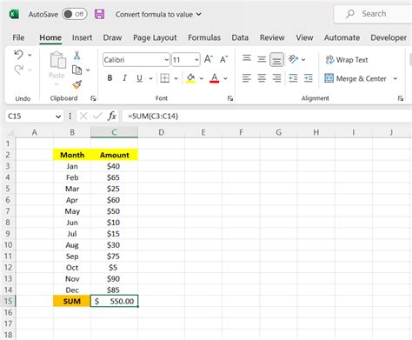
Task: Switch to the Draw tab
Action: 112,37
